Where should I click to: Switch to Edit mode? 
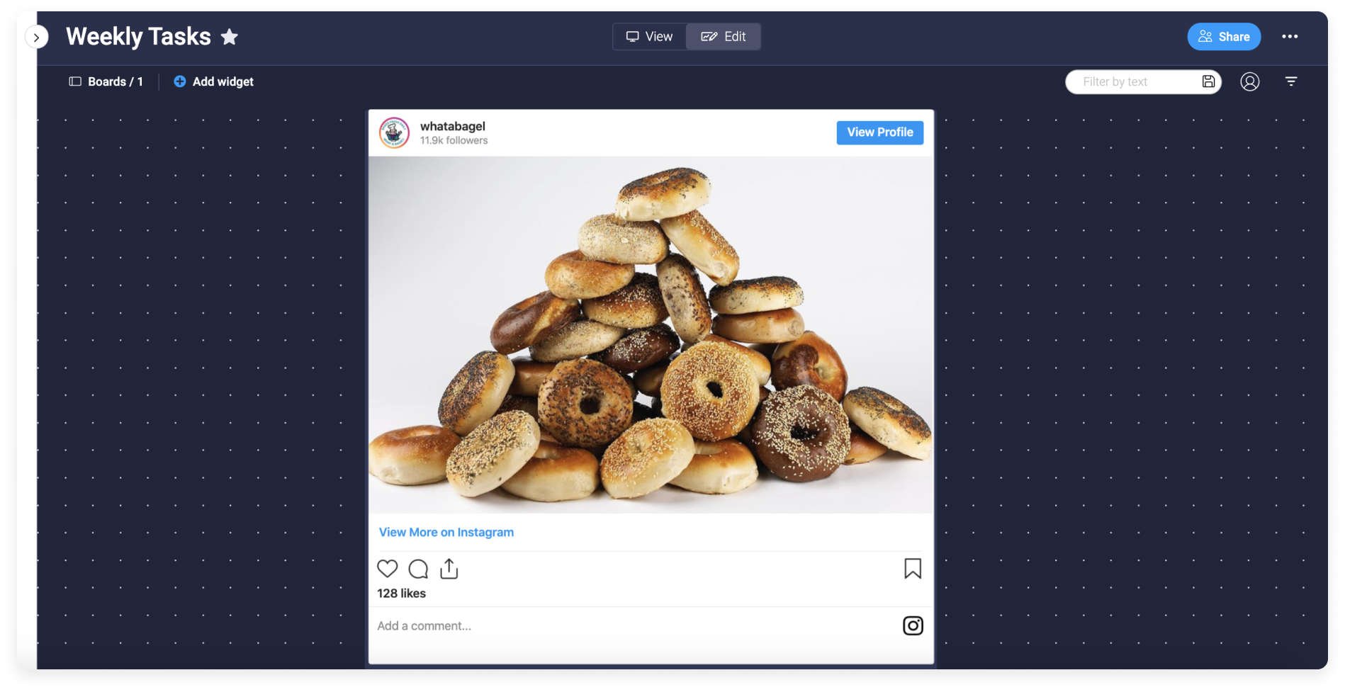724,37
